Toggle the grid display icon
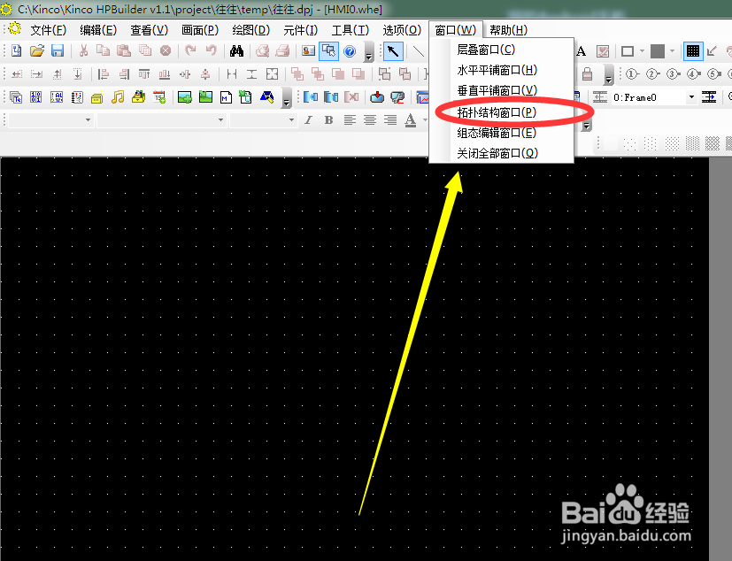Image resolution: width=732 pixels, height=561 pixels. 693,50
